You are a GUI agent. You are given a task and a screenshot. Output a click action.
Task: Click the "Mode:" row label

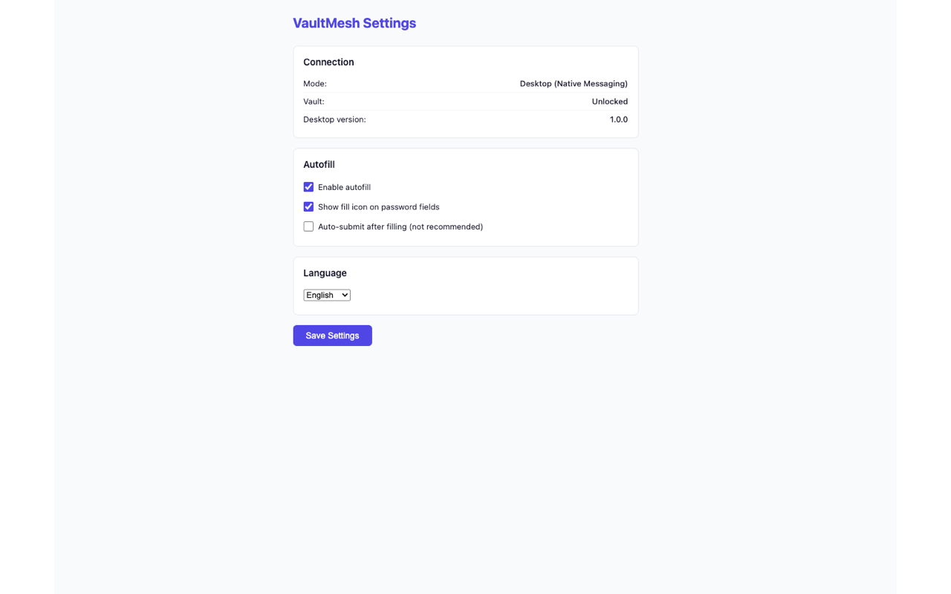(315, 84)
